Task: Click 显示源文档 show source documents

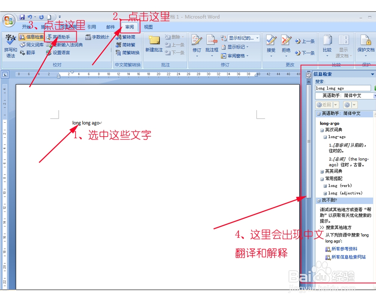Action: pyautogui.click(x=343, y=46)
